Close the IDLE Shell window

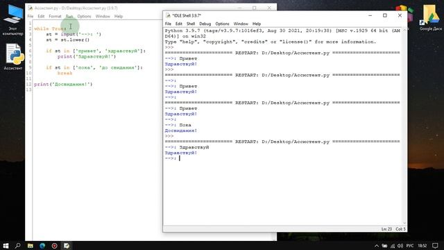tap(400, 15)
